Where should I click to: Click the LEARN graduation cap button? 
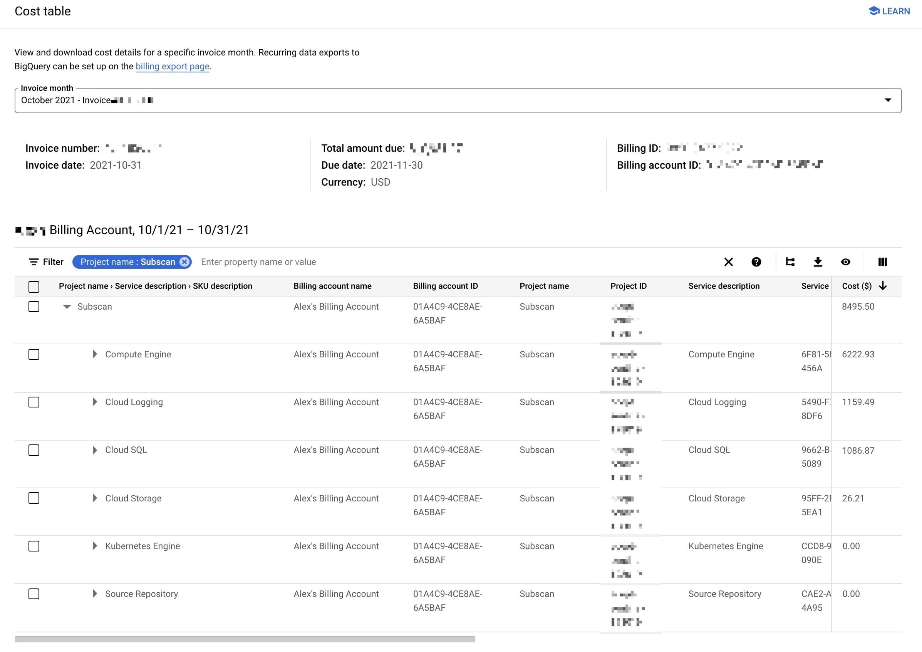(889, 11)
